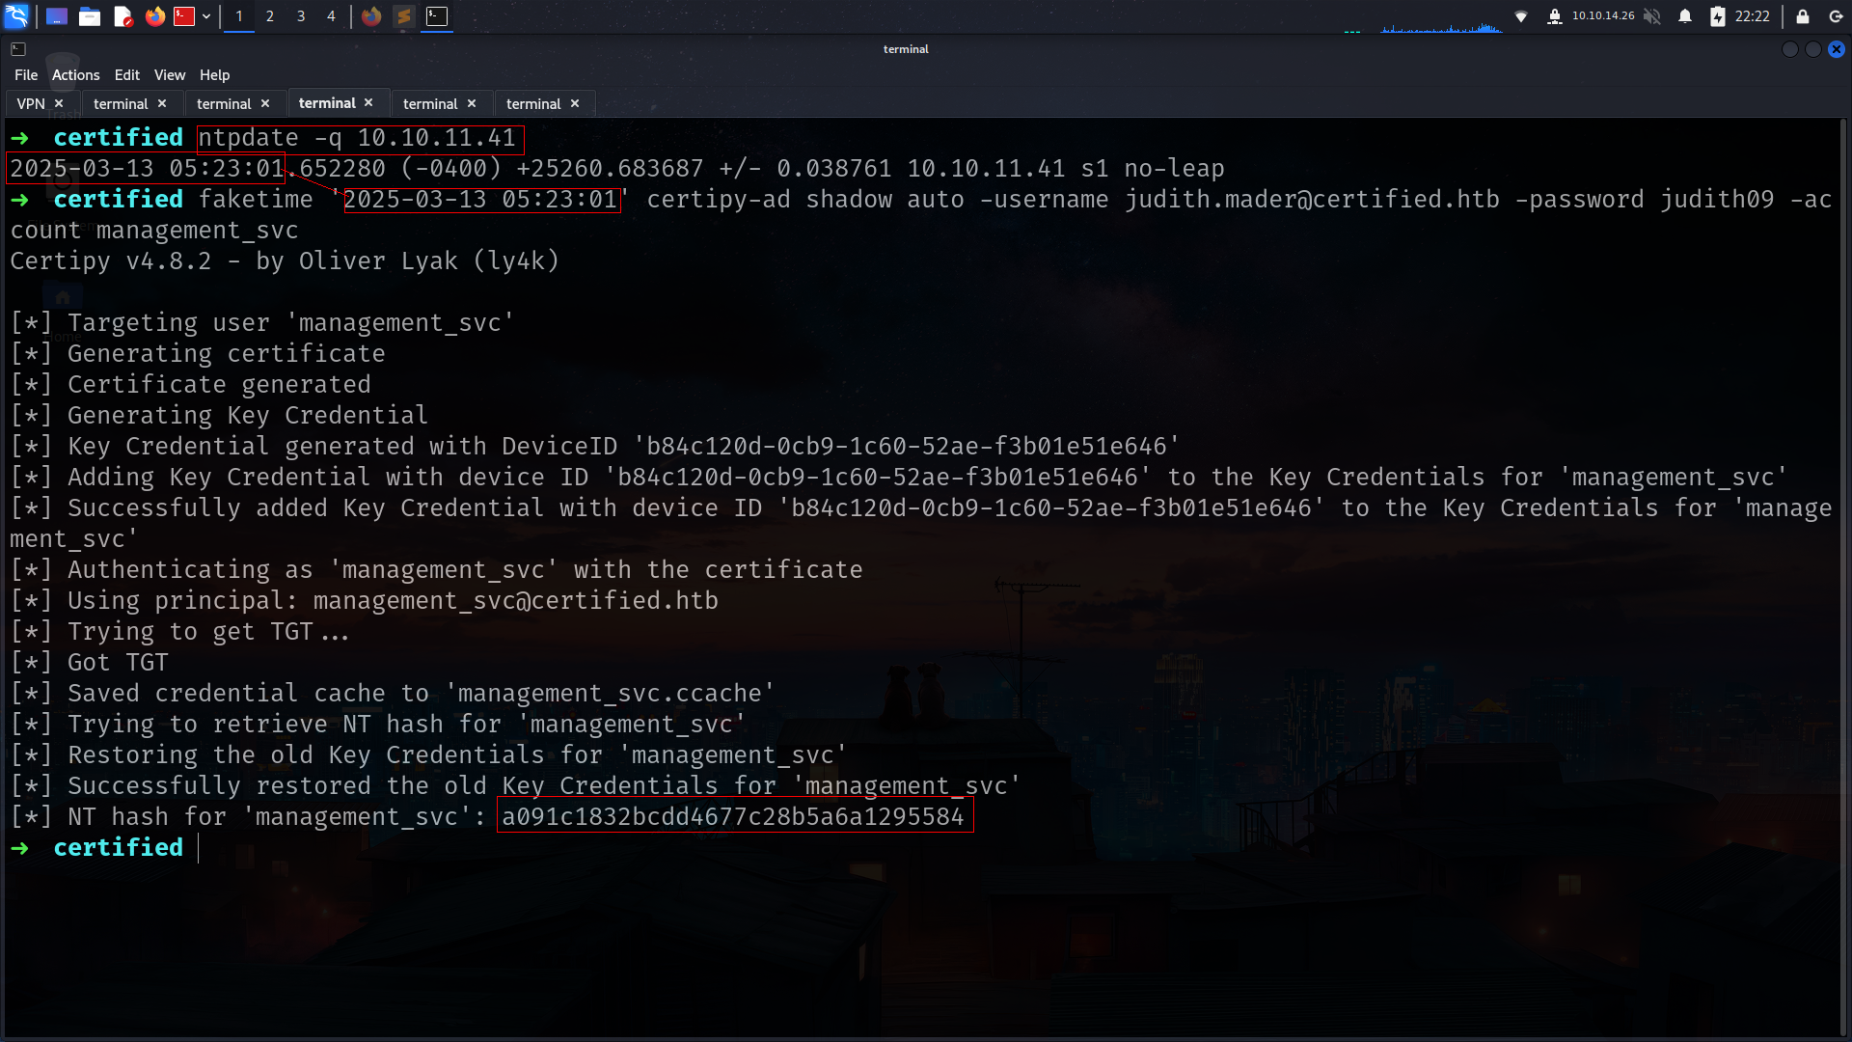Close the VPN tab
The height and width of the screenshot is (1042, 1852).
point(59,103)
